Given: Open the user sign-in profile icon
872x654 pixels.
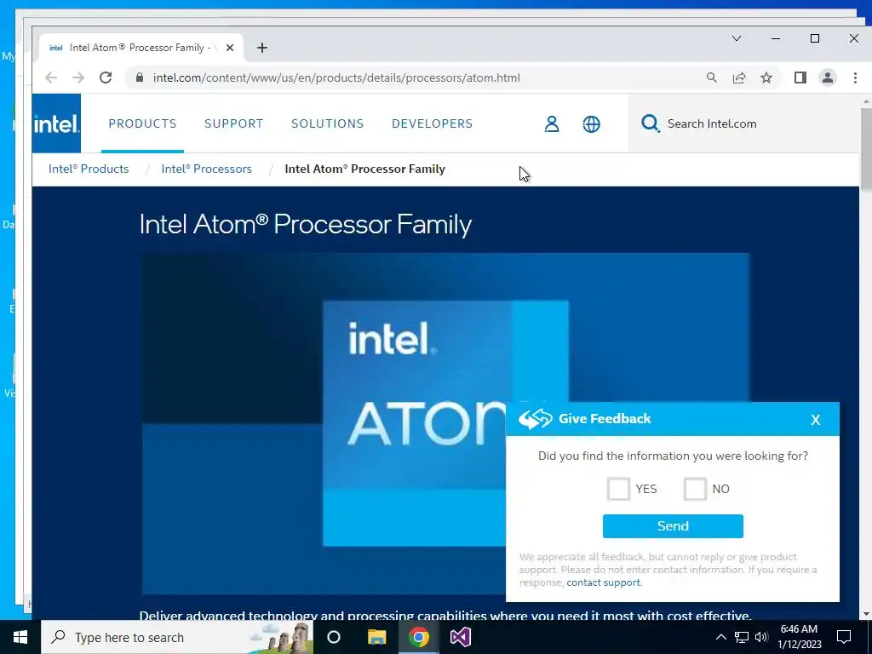Looking at the screenshot, I should click(552, 123).
